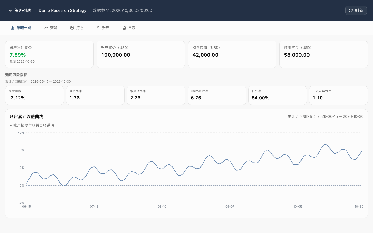Screen dimensions: 373x233
Task: Click the box icon of 持仓 tab
Action: (x=72, y=28)
